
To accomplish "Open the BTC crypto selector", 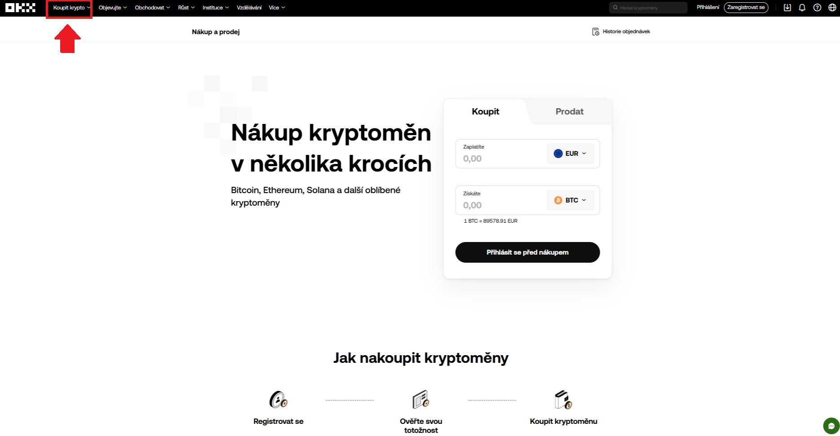I will pyautogui.click(x=570, y=200).
